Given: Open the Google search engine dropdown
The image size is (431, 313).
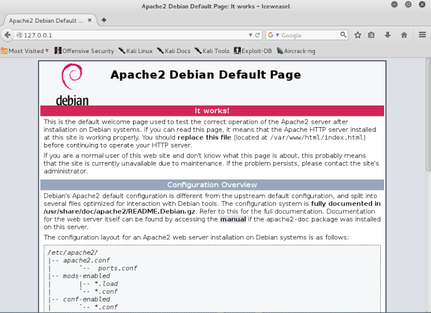Looking at the screenshot, I should 274,35.
